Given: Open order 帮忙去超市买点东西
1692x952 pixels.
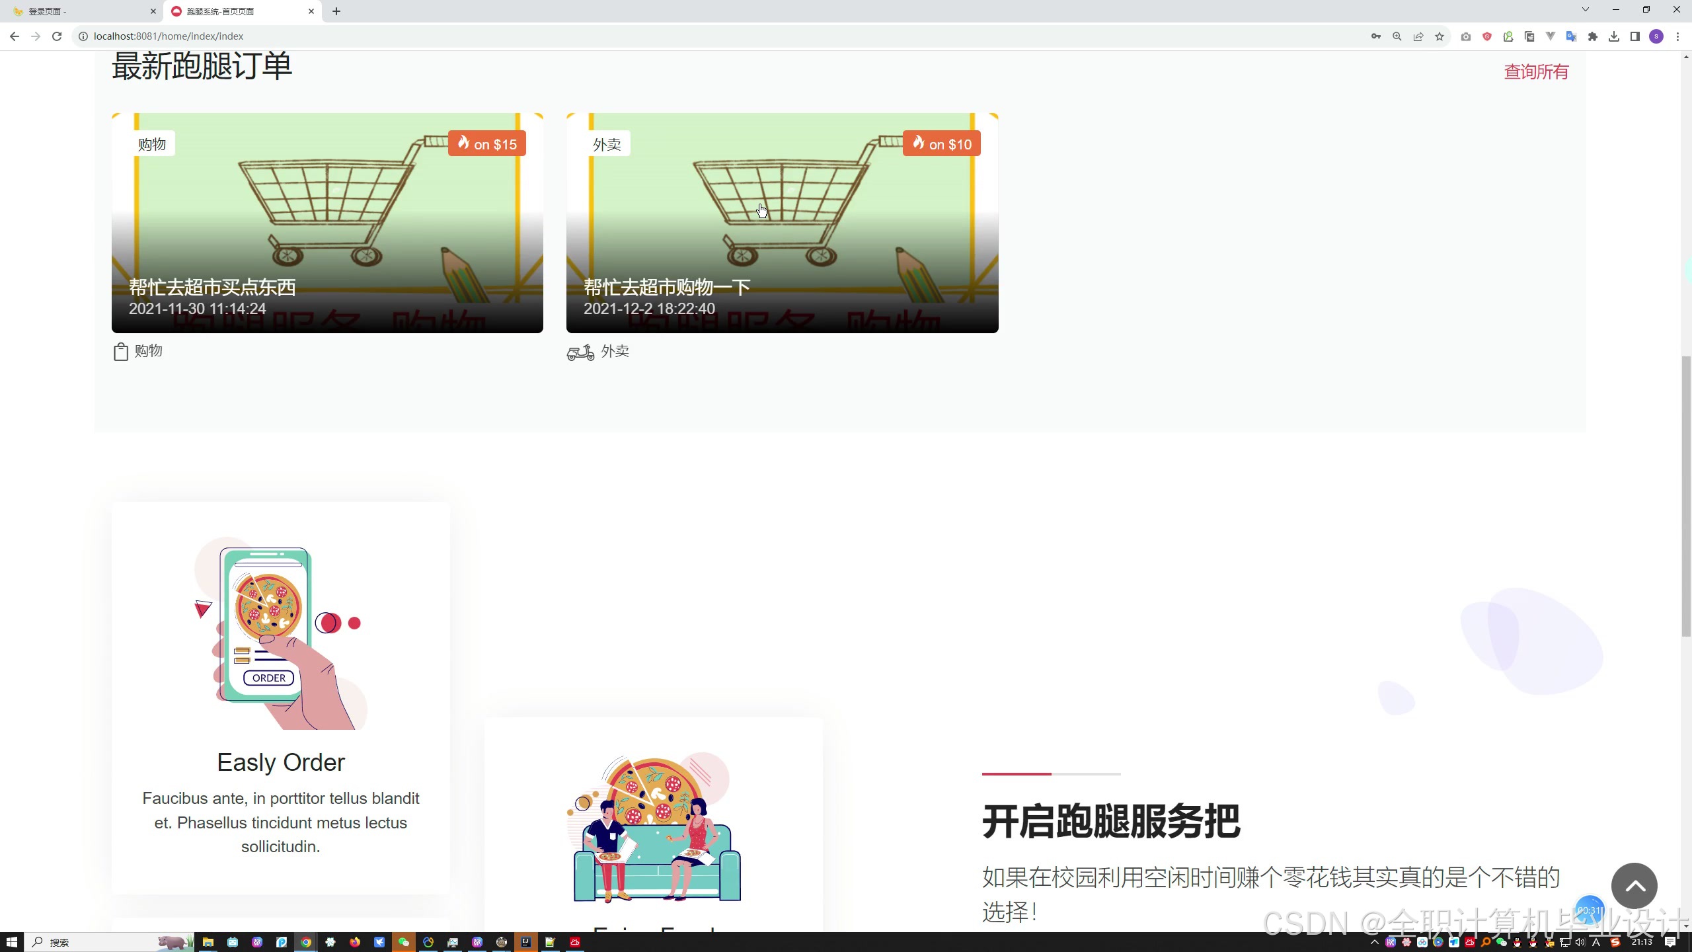Looking at the screenshot, I should pos(212,287).
